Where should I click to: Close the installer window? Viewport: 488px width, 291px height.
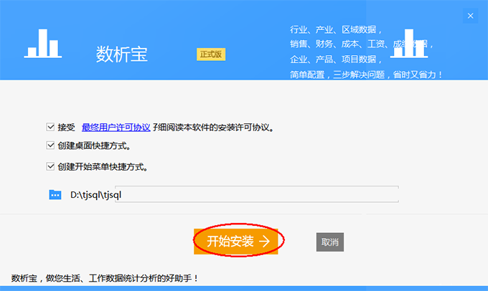(x=470, y=16)
